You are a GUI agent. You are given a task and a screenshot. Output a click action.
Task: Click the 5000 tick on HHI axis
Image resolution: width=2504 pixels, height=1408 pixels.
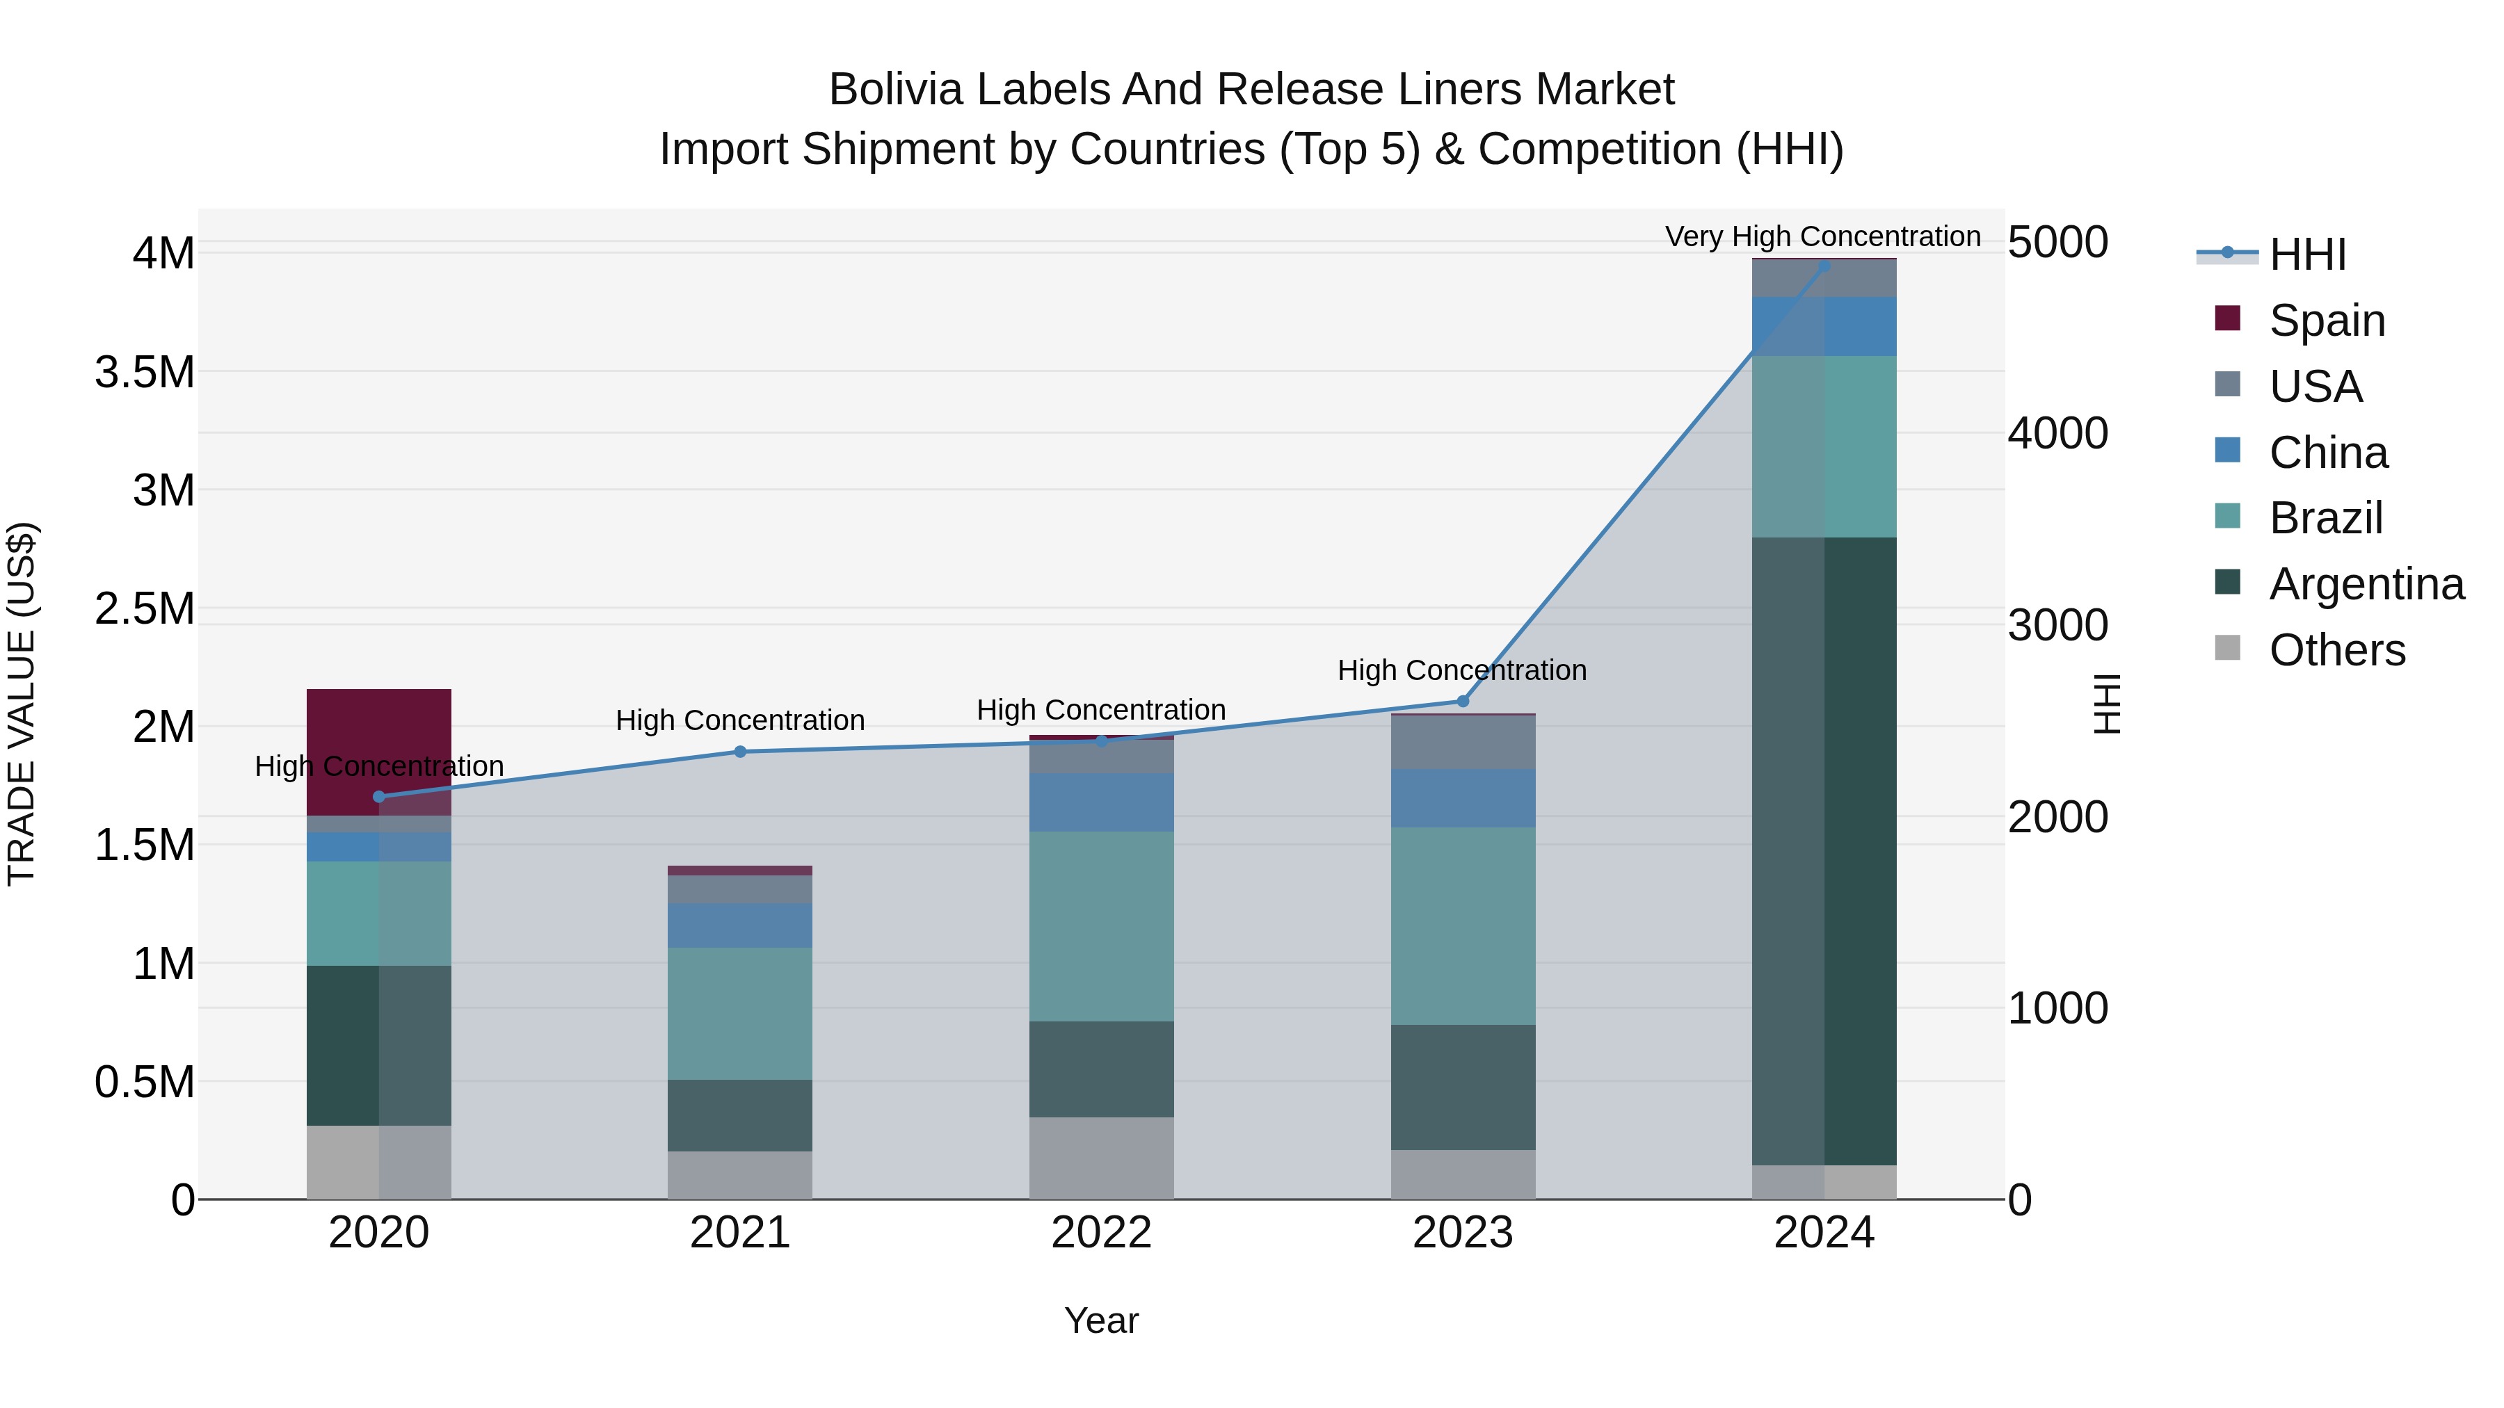click(2059, 242)
